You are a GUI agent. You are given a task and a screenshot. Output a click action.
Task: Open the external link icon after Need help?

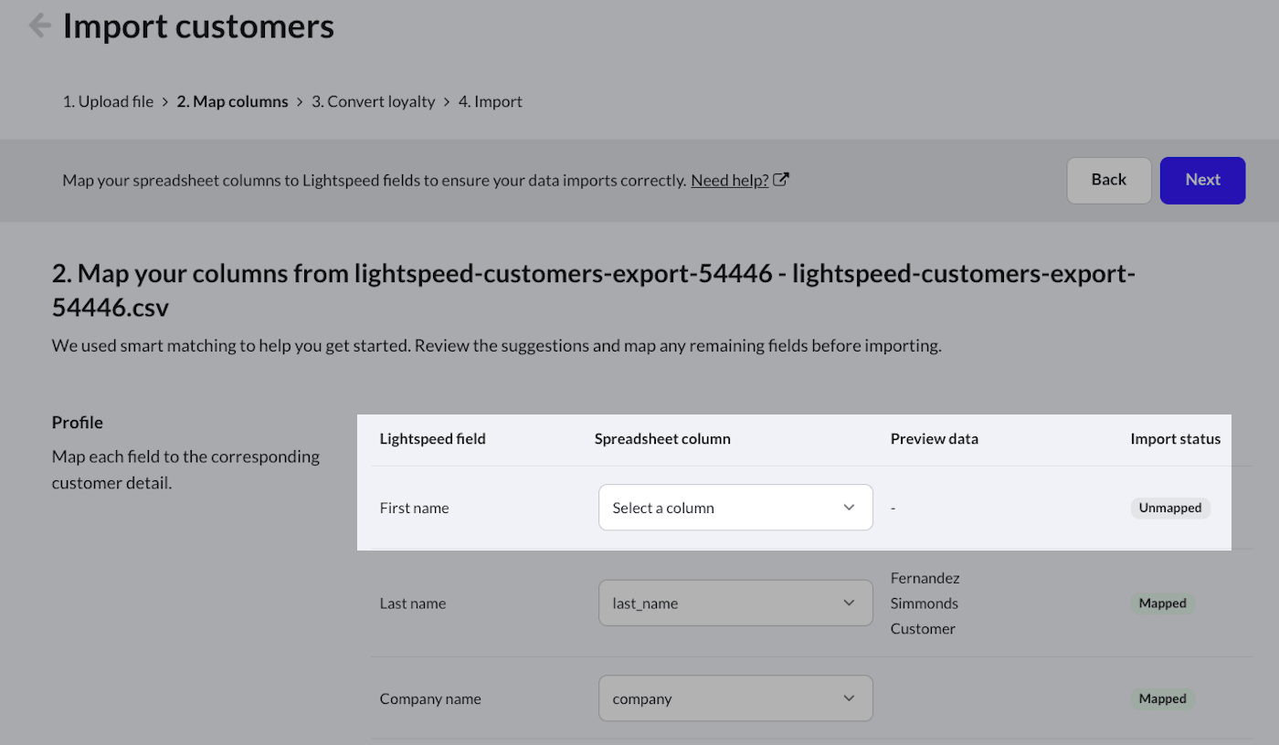click(x=781, y=180)
